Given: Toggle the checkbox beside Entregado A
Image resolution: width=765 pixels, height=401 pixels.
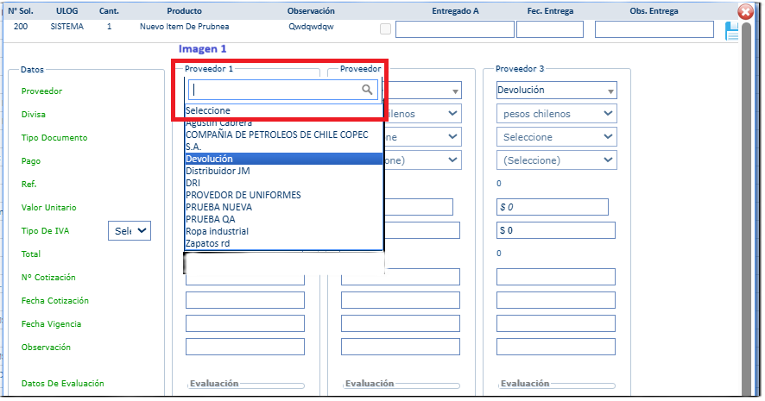Looking at the screenshot, I should [385, 29].
